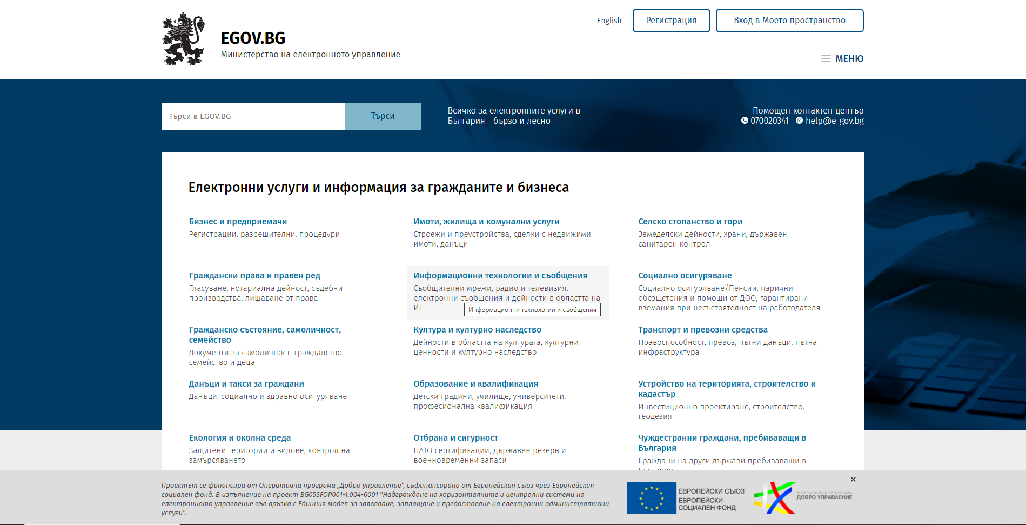1026x525 pixels.
Task: Switch language to English
Action: 609,21
